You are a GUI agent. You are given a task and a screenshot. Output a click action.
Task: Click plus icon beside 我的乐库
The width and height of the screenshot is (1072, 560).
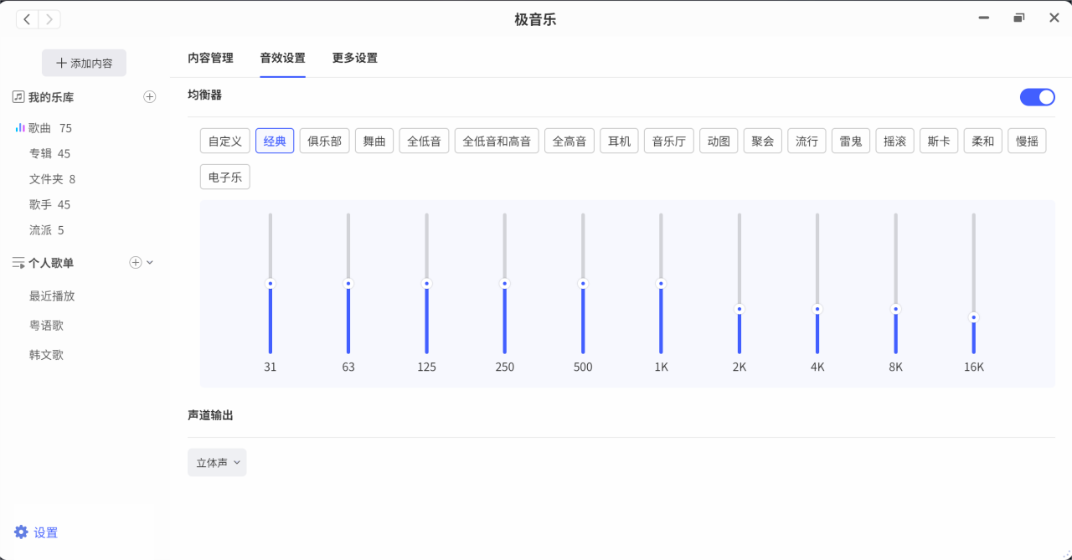pos(150,97)
